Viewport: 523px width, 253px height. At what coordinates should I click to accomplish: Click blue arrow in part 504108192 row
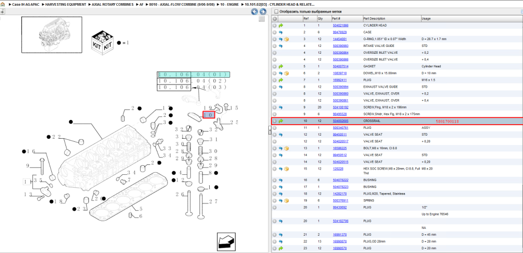pos(280,107)
